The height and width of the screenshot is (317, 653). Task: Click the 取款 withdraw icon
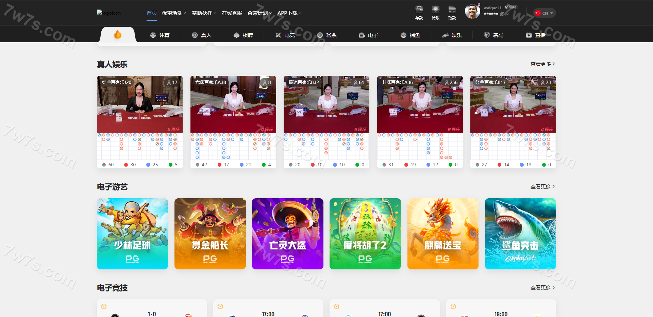(x=452, y=12)
